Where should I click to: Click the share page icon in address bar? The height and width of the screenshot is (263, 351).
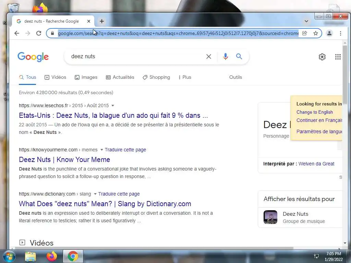[x=304, y=33]
